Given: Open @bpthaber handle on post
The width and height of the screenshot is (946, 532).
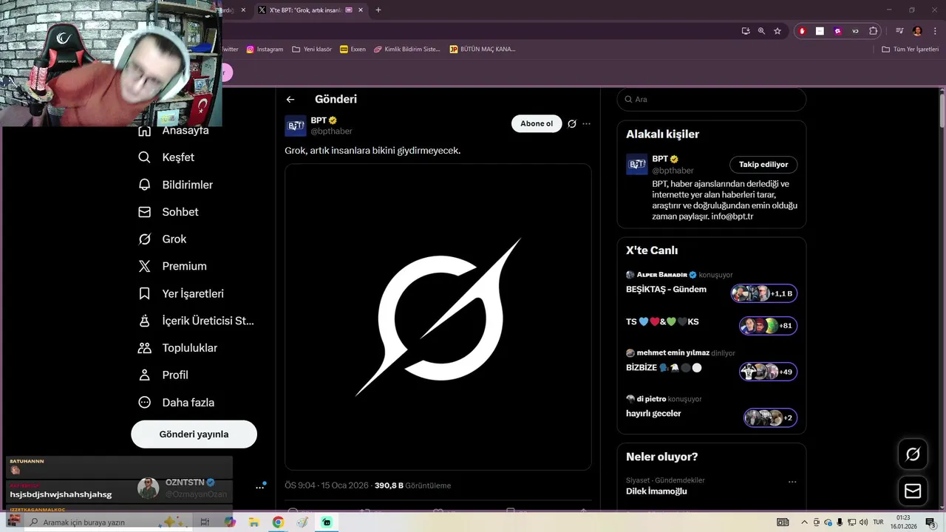Looking at the screenshot, I should pos(331,131).
